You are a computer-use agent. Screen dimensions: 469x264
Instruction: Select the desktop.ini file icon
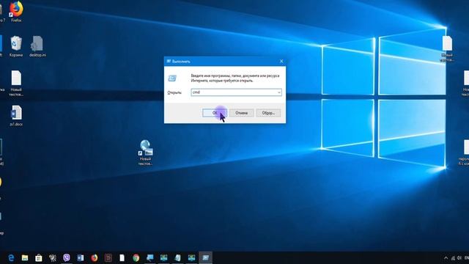(37, 46)
